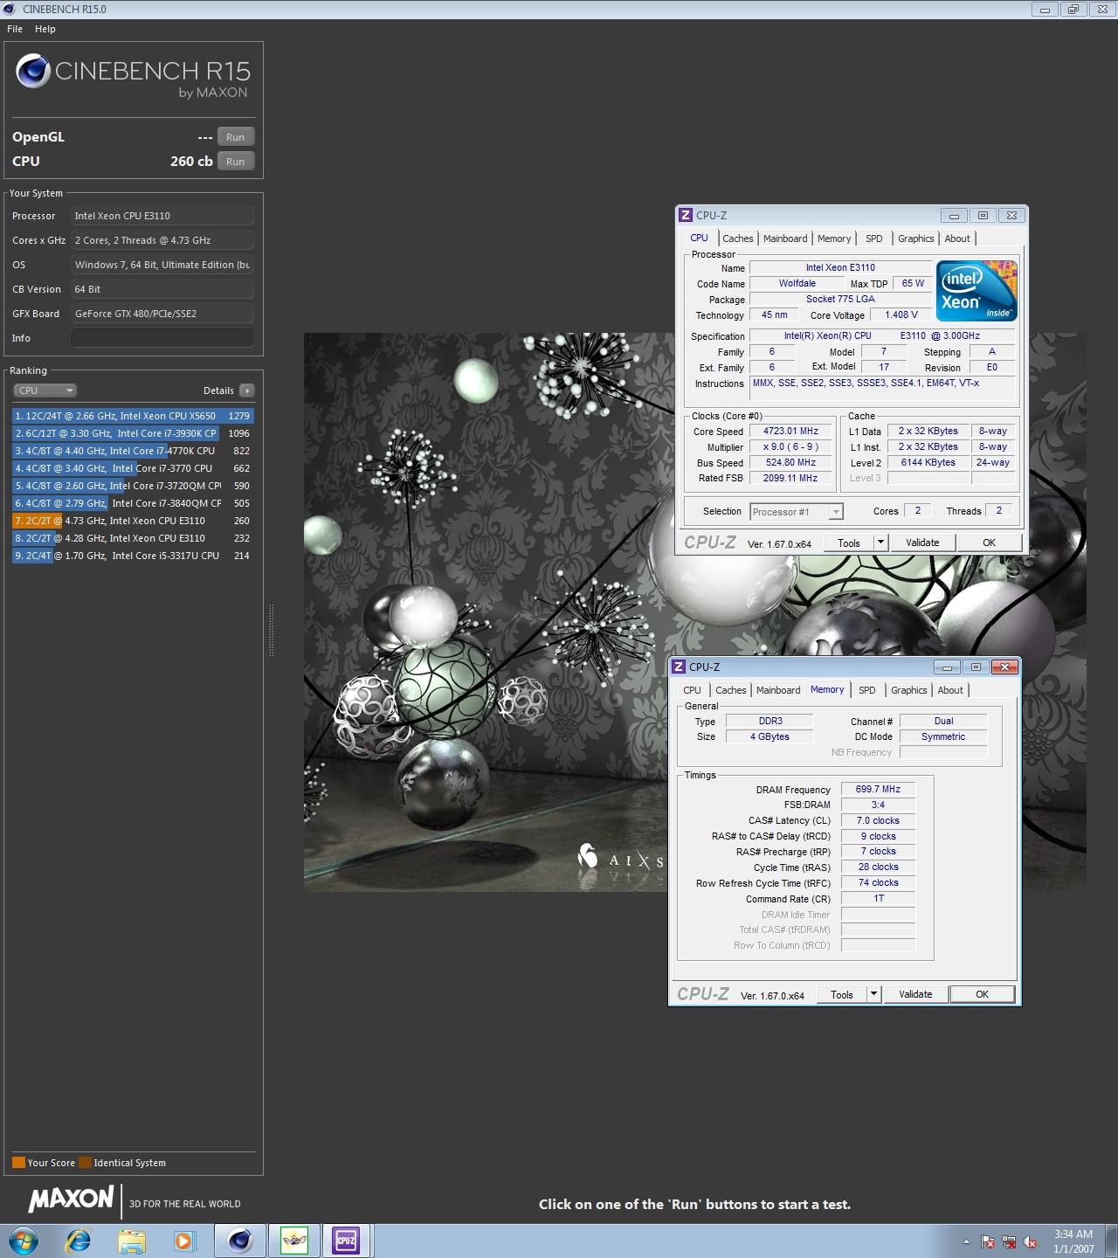Open the Help menu in Cinebench
This screenshot has height=1258, width=1118.
tap(45, 29)
